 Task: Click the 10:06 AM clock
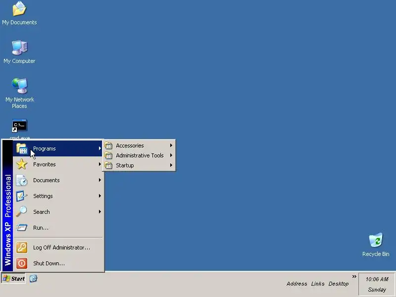click(377, 279)
